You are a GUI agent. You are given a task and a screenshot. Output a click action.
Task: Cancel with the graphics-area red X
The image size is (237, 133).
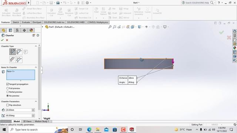pyautogui.click(x=229, y=37)
